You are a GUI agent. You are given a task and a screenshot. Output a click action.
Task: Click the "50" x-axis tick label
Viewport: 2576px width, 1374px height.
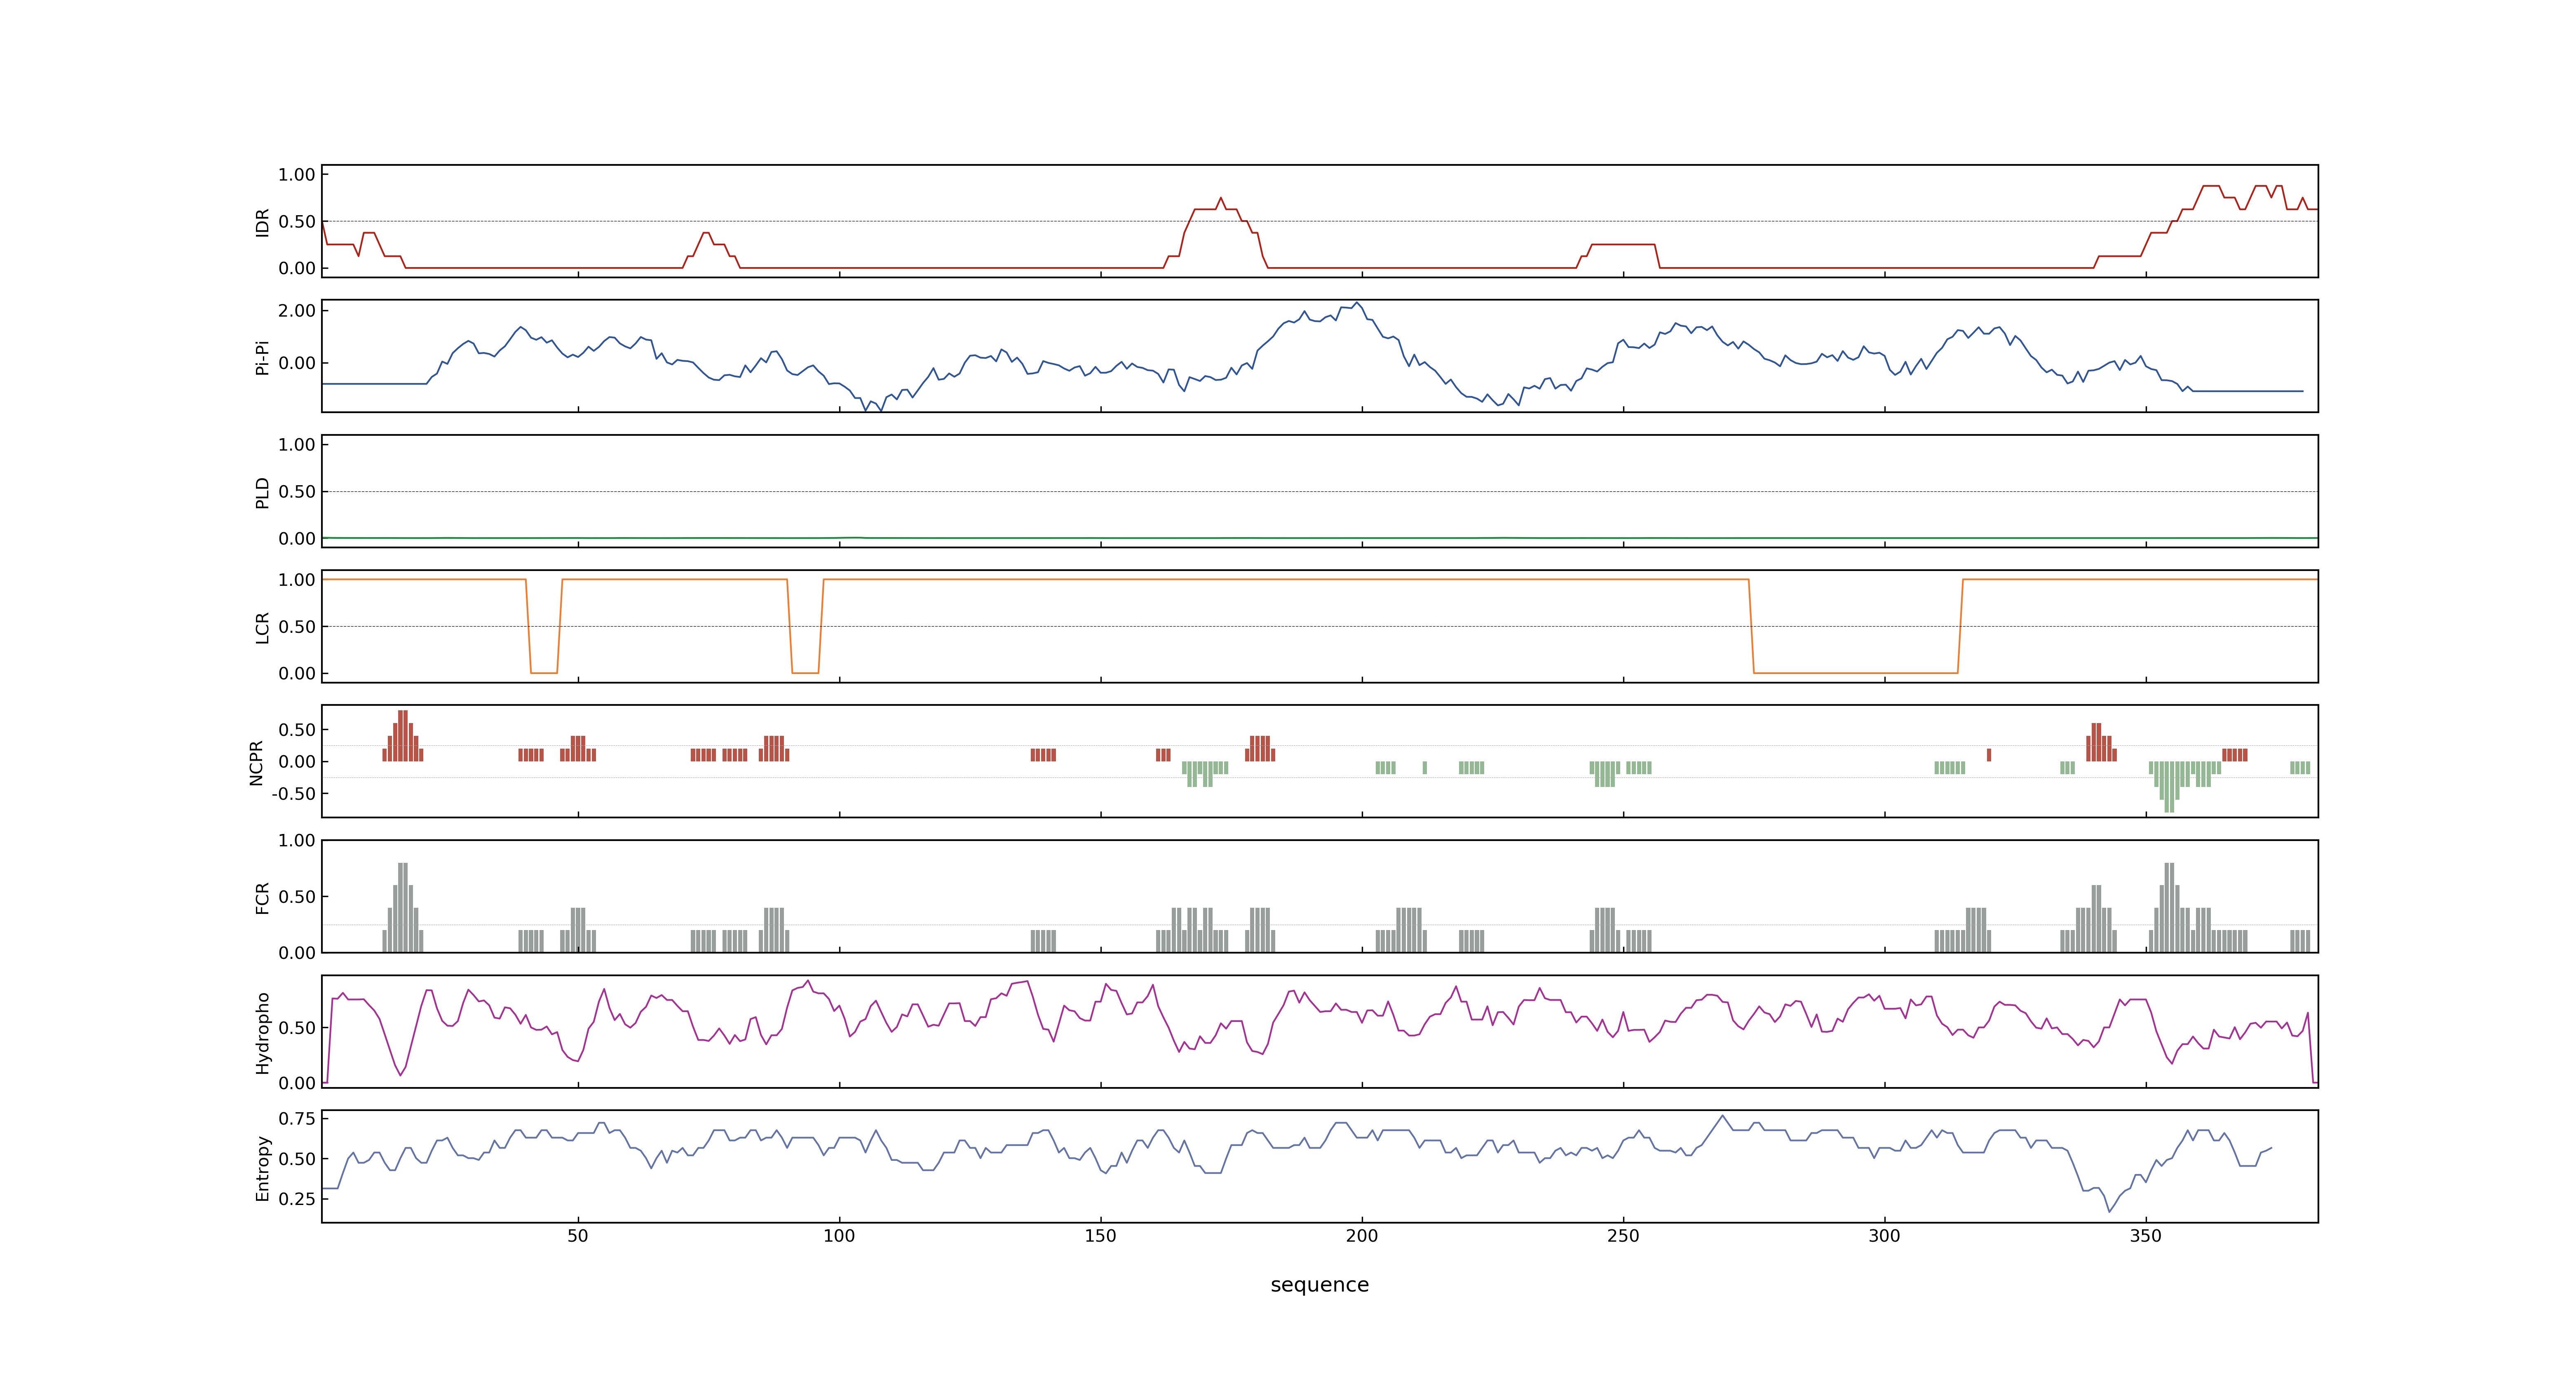[x=578, y=1236]
